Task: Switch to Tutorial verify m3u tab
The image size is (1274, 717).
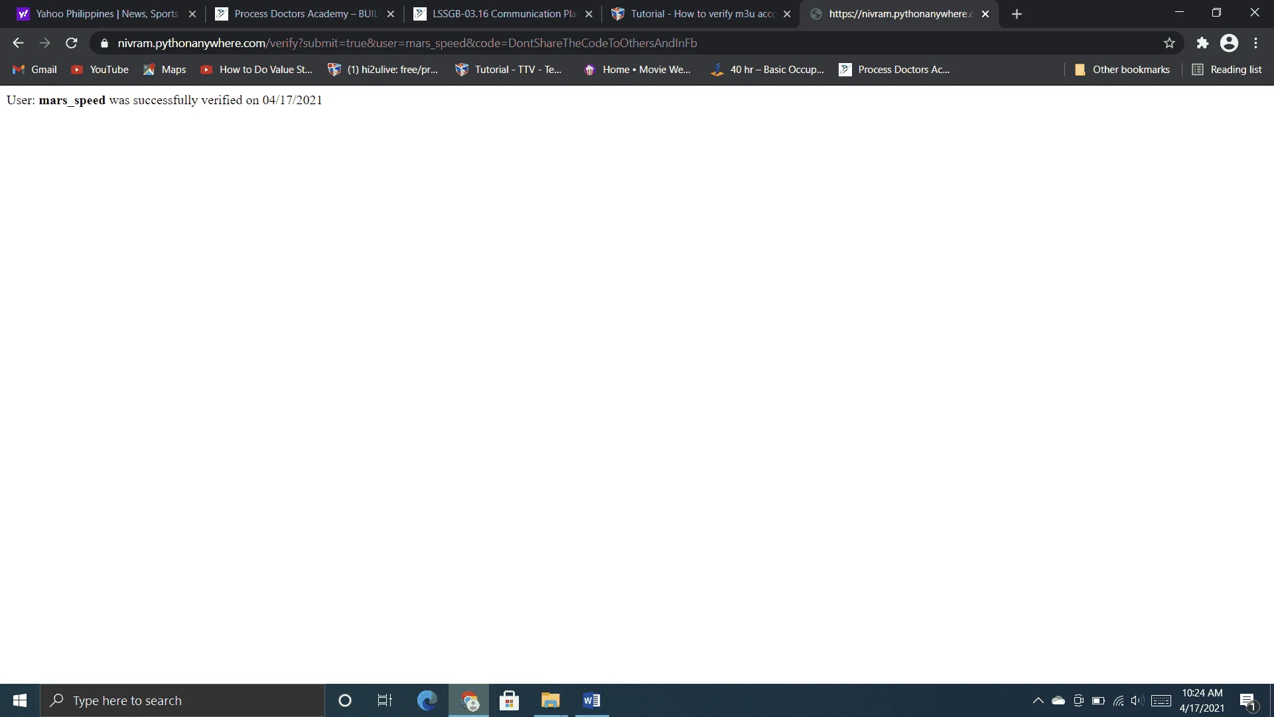Action: [x=702, y=14]
